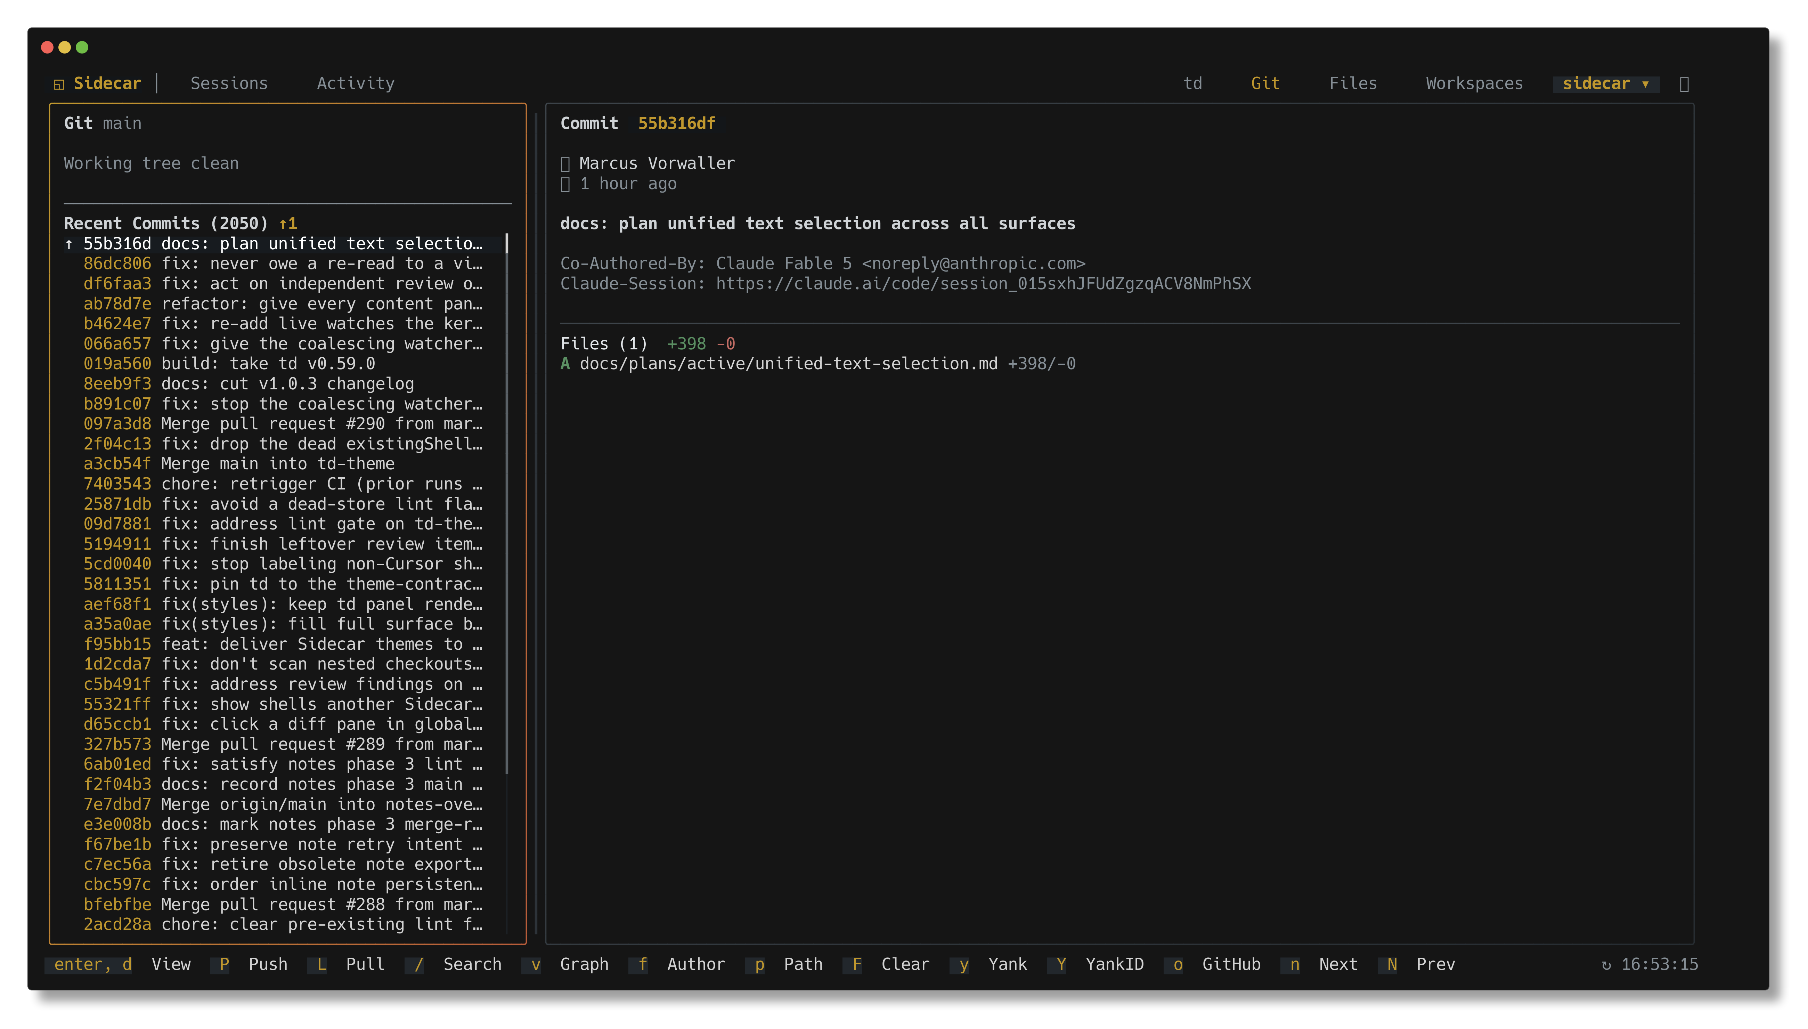The width and height of the screenshot is (1808, 1029).
Task: Select commit 066a657 fix: give the coalescing watcher
Action: (x=283, y=343)
